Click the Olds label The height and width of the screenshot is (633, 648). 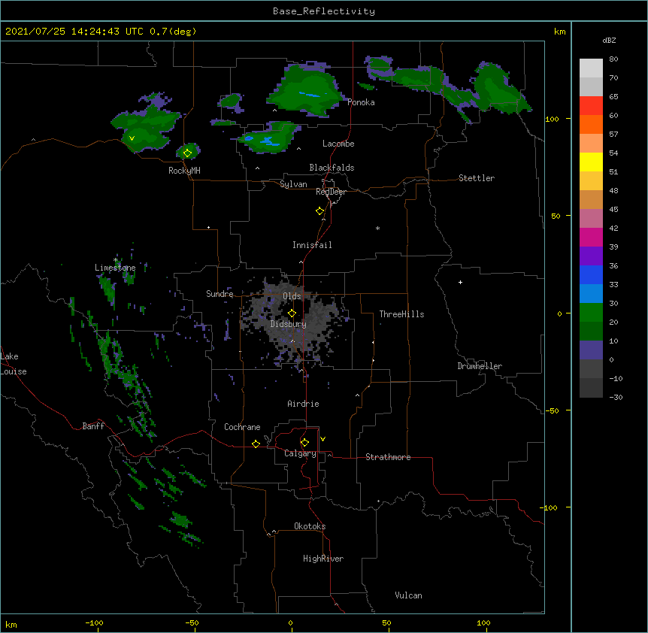(x=292, y=296)
